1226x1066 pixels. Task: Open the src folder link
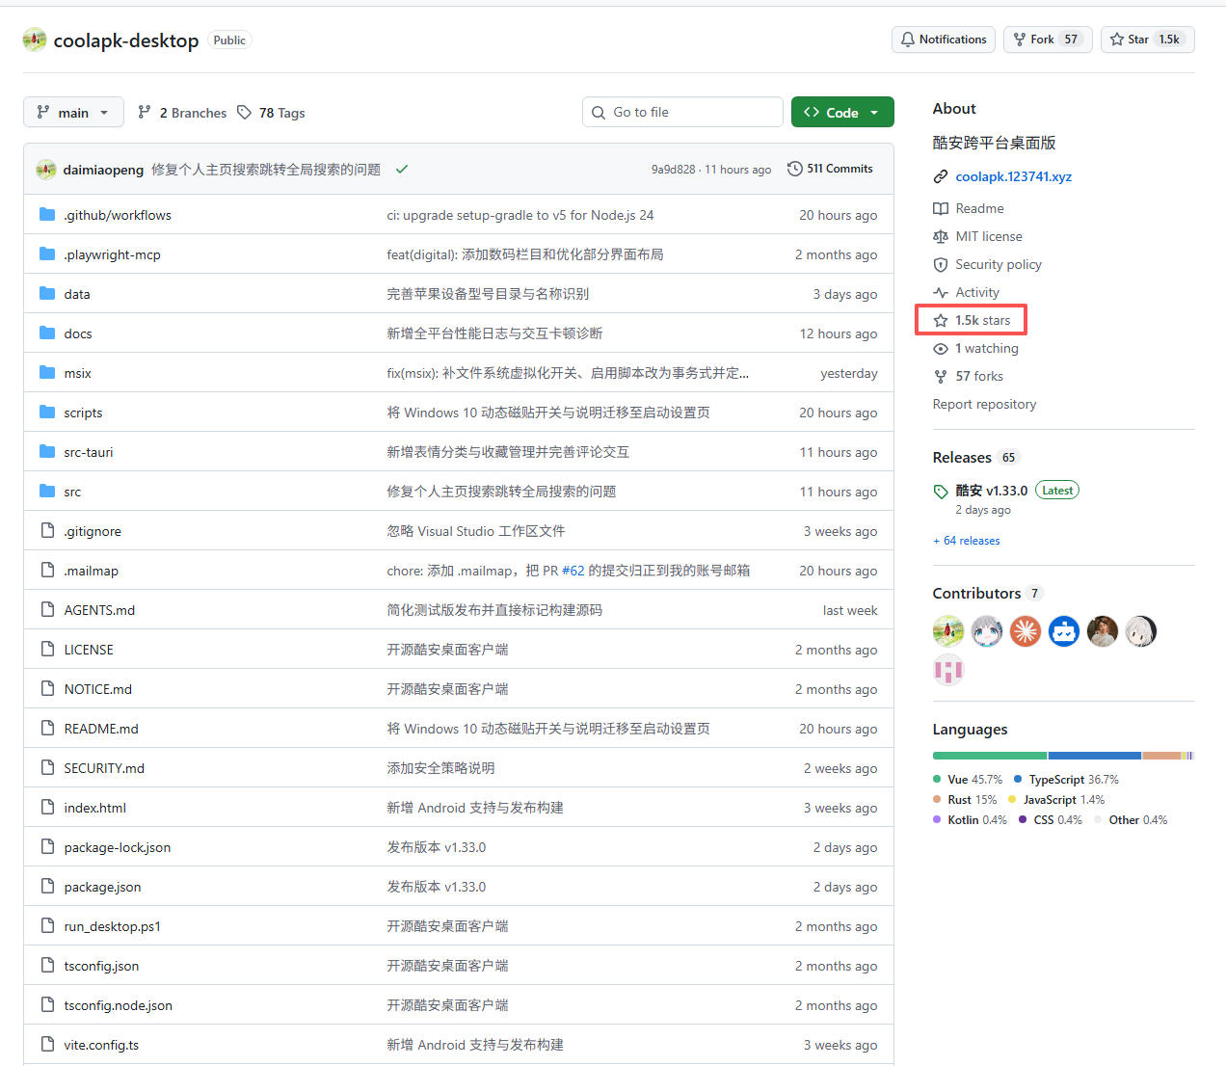[x=72, y=492]
